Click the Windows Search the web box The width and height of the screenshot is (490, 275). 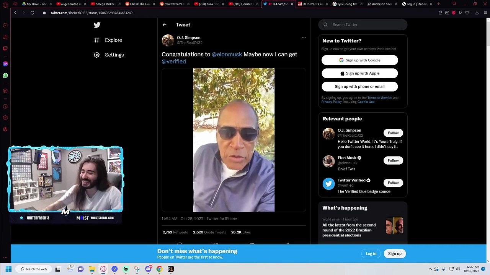(x=34, y=269)
